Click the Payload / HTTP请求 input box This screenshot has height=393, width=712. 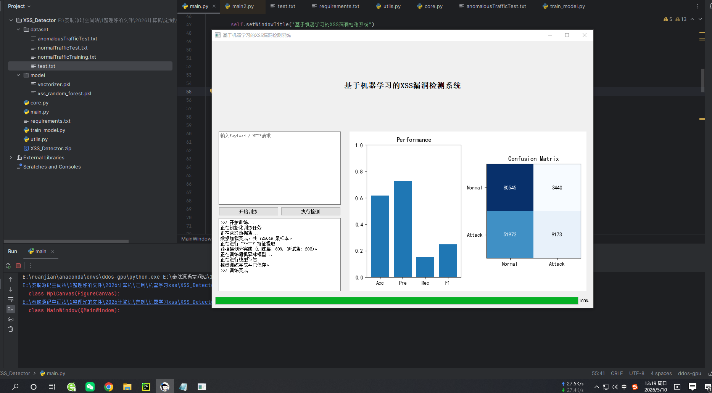[x=280, y=168]
